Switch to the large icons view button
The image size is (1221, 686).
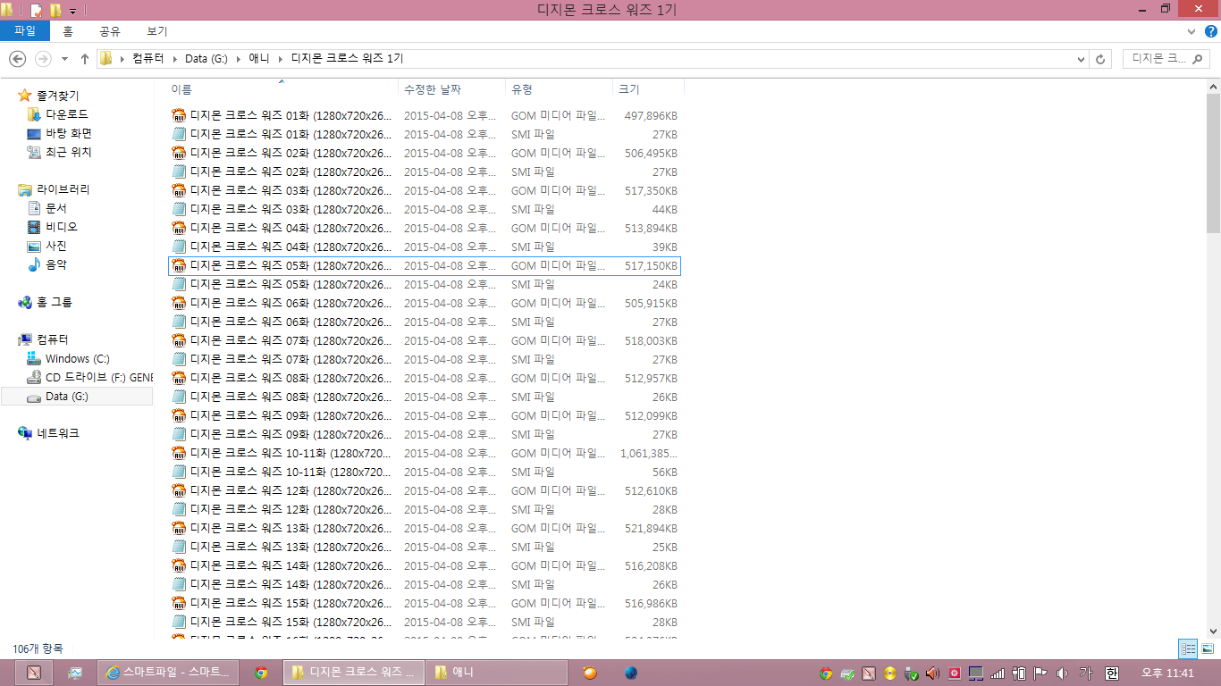click(1208, 648)
